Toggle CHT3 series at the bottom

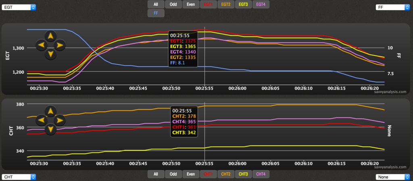click(x=243, y=174)
